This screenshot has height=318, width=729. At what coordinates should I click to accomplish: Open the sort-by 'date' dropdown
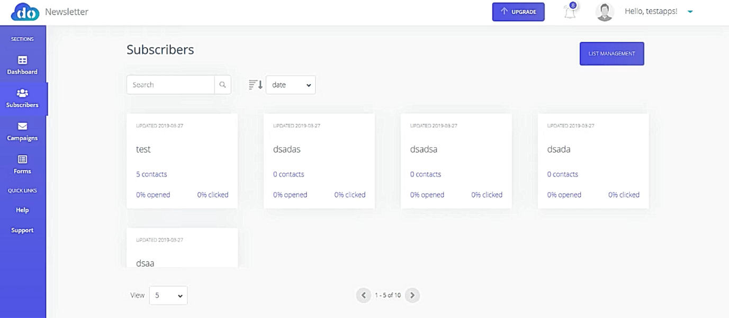pos(291,85)
